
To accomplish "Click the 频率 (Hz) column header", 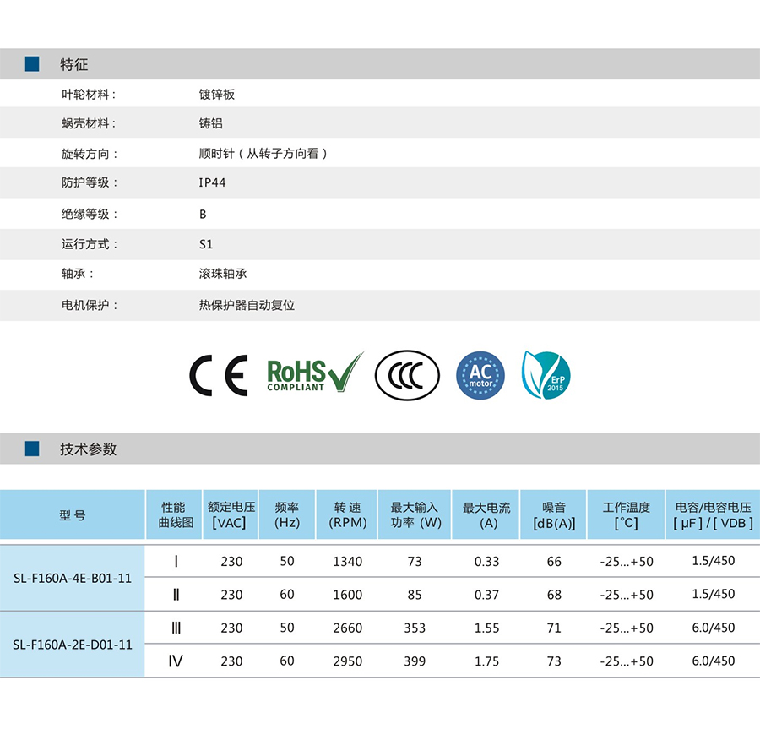I will coord(287,514).
